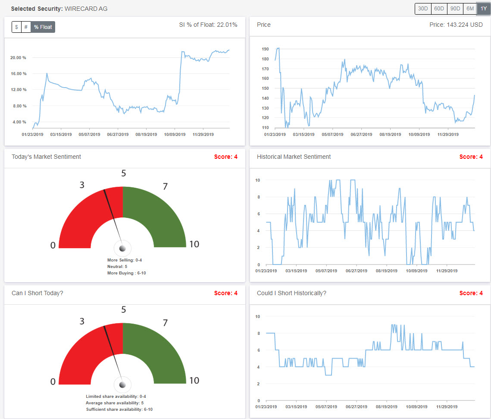
Task: Select the 90D time range
Action: point(455,8)
